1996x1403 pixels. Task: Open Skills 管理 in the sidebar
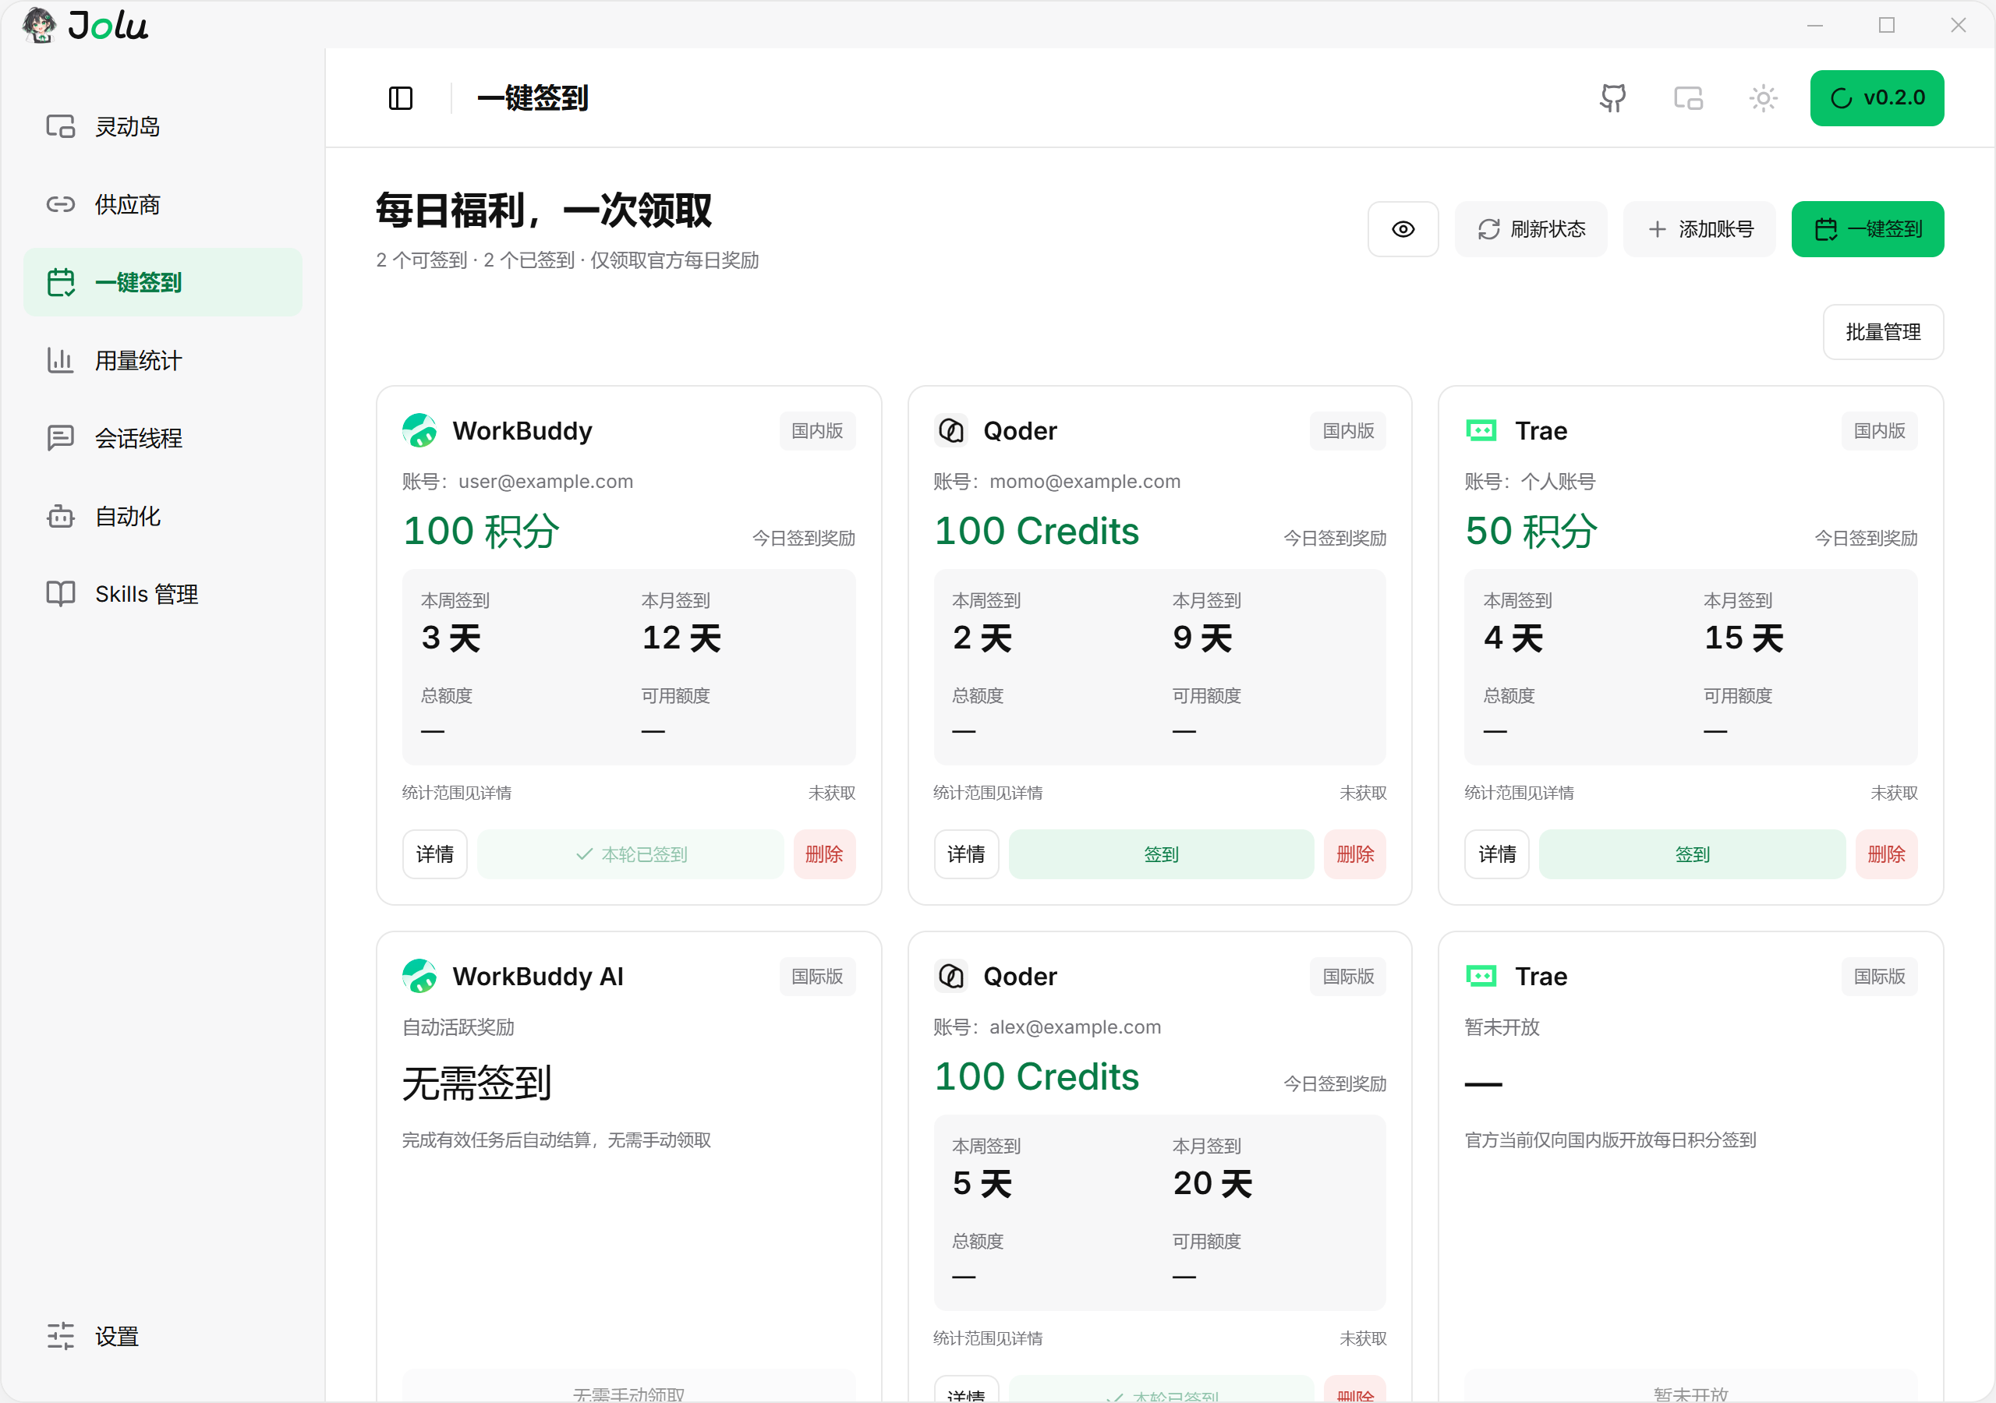click(163, 594)
